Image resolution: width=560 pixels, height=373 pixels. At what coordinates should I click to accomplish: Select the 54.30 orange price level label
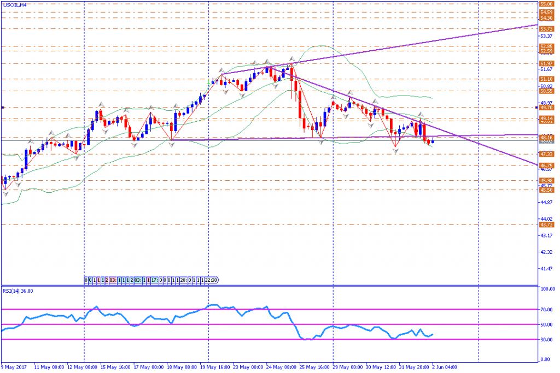coord(546,18)
